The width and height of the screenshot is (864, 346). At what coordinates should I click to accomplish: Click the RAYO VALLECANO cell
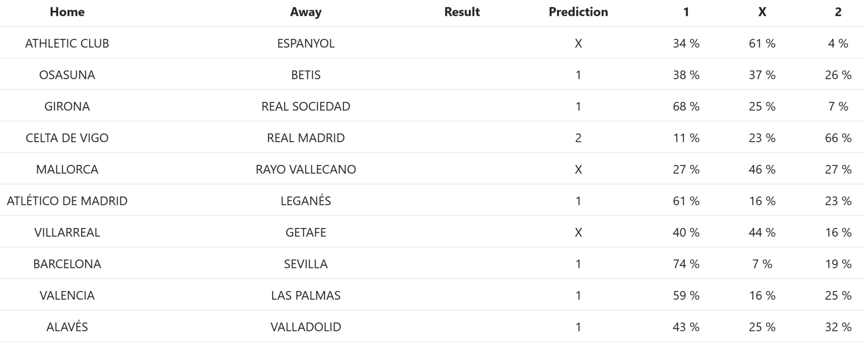306,169
